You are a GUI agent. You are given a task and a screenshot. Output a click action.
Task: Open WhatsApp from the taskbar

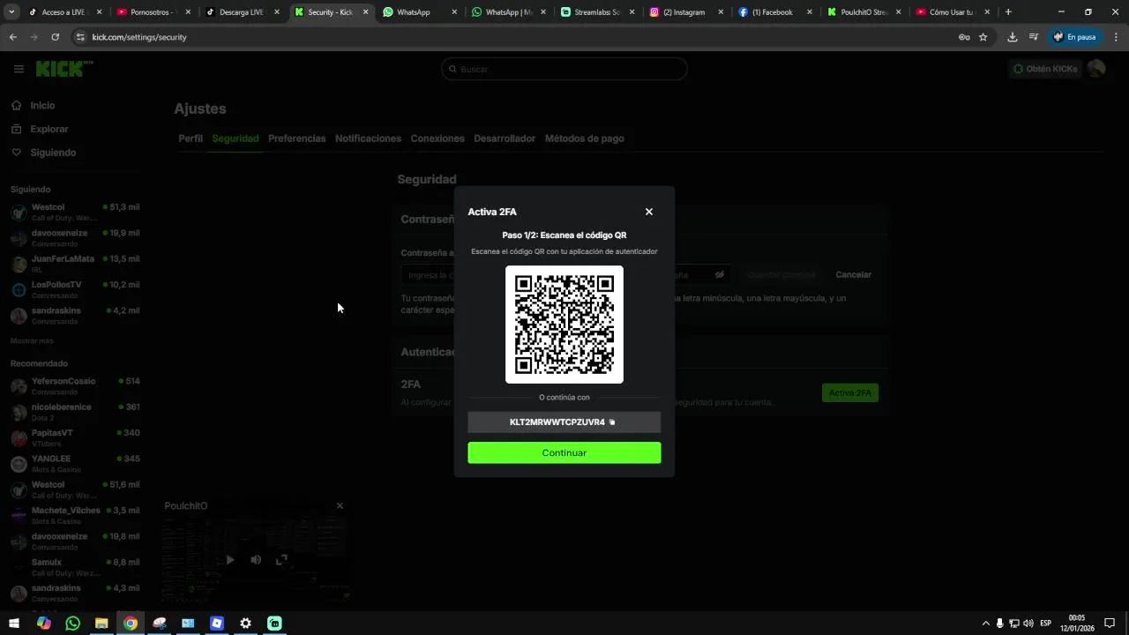[x=72, y=623]
